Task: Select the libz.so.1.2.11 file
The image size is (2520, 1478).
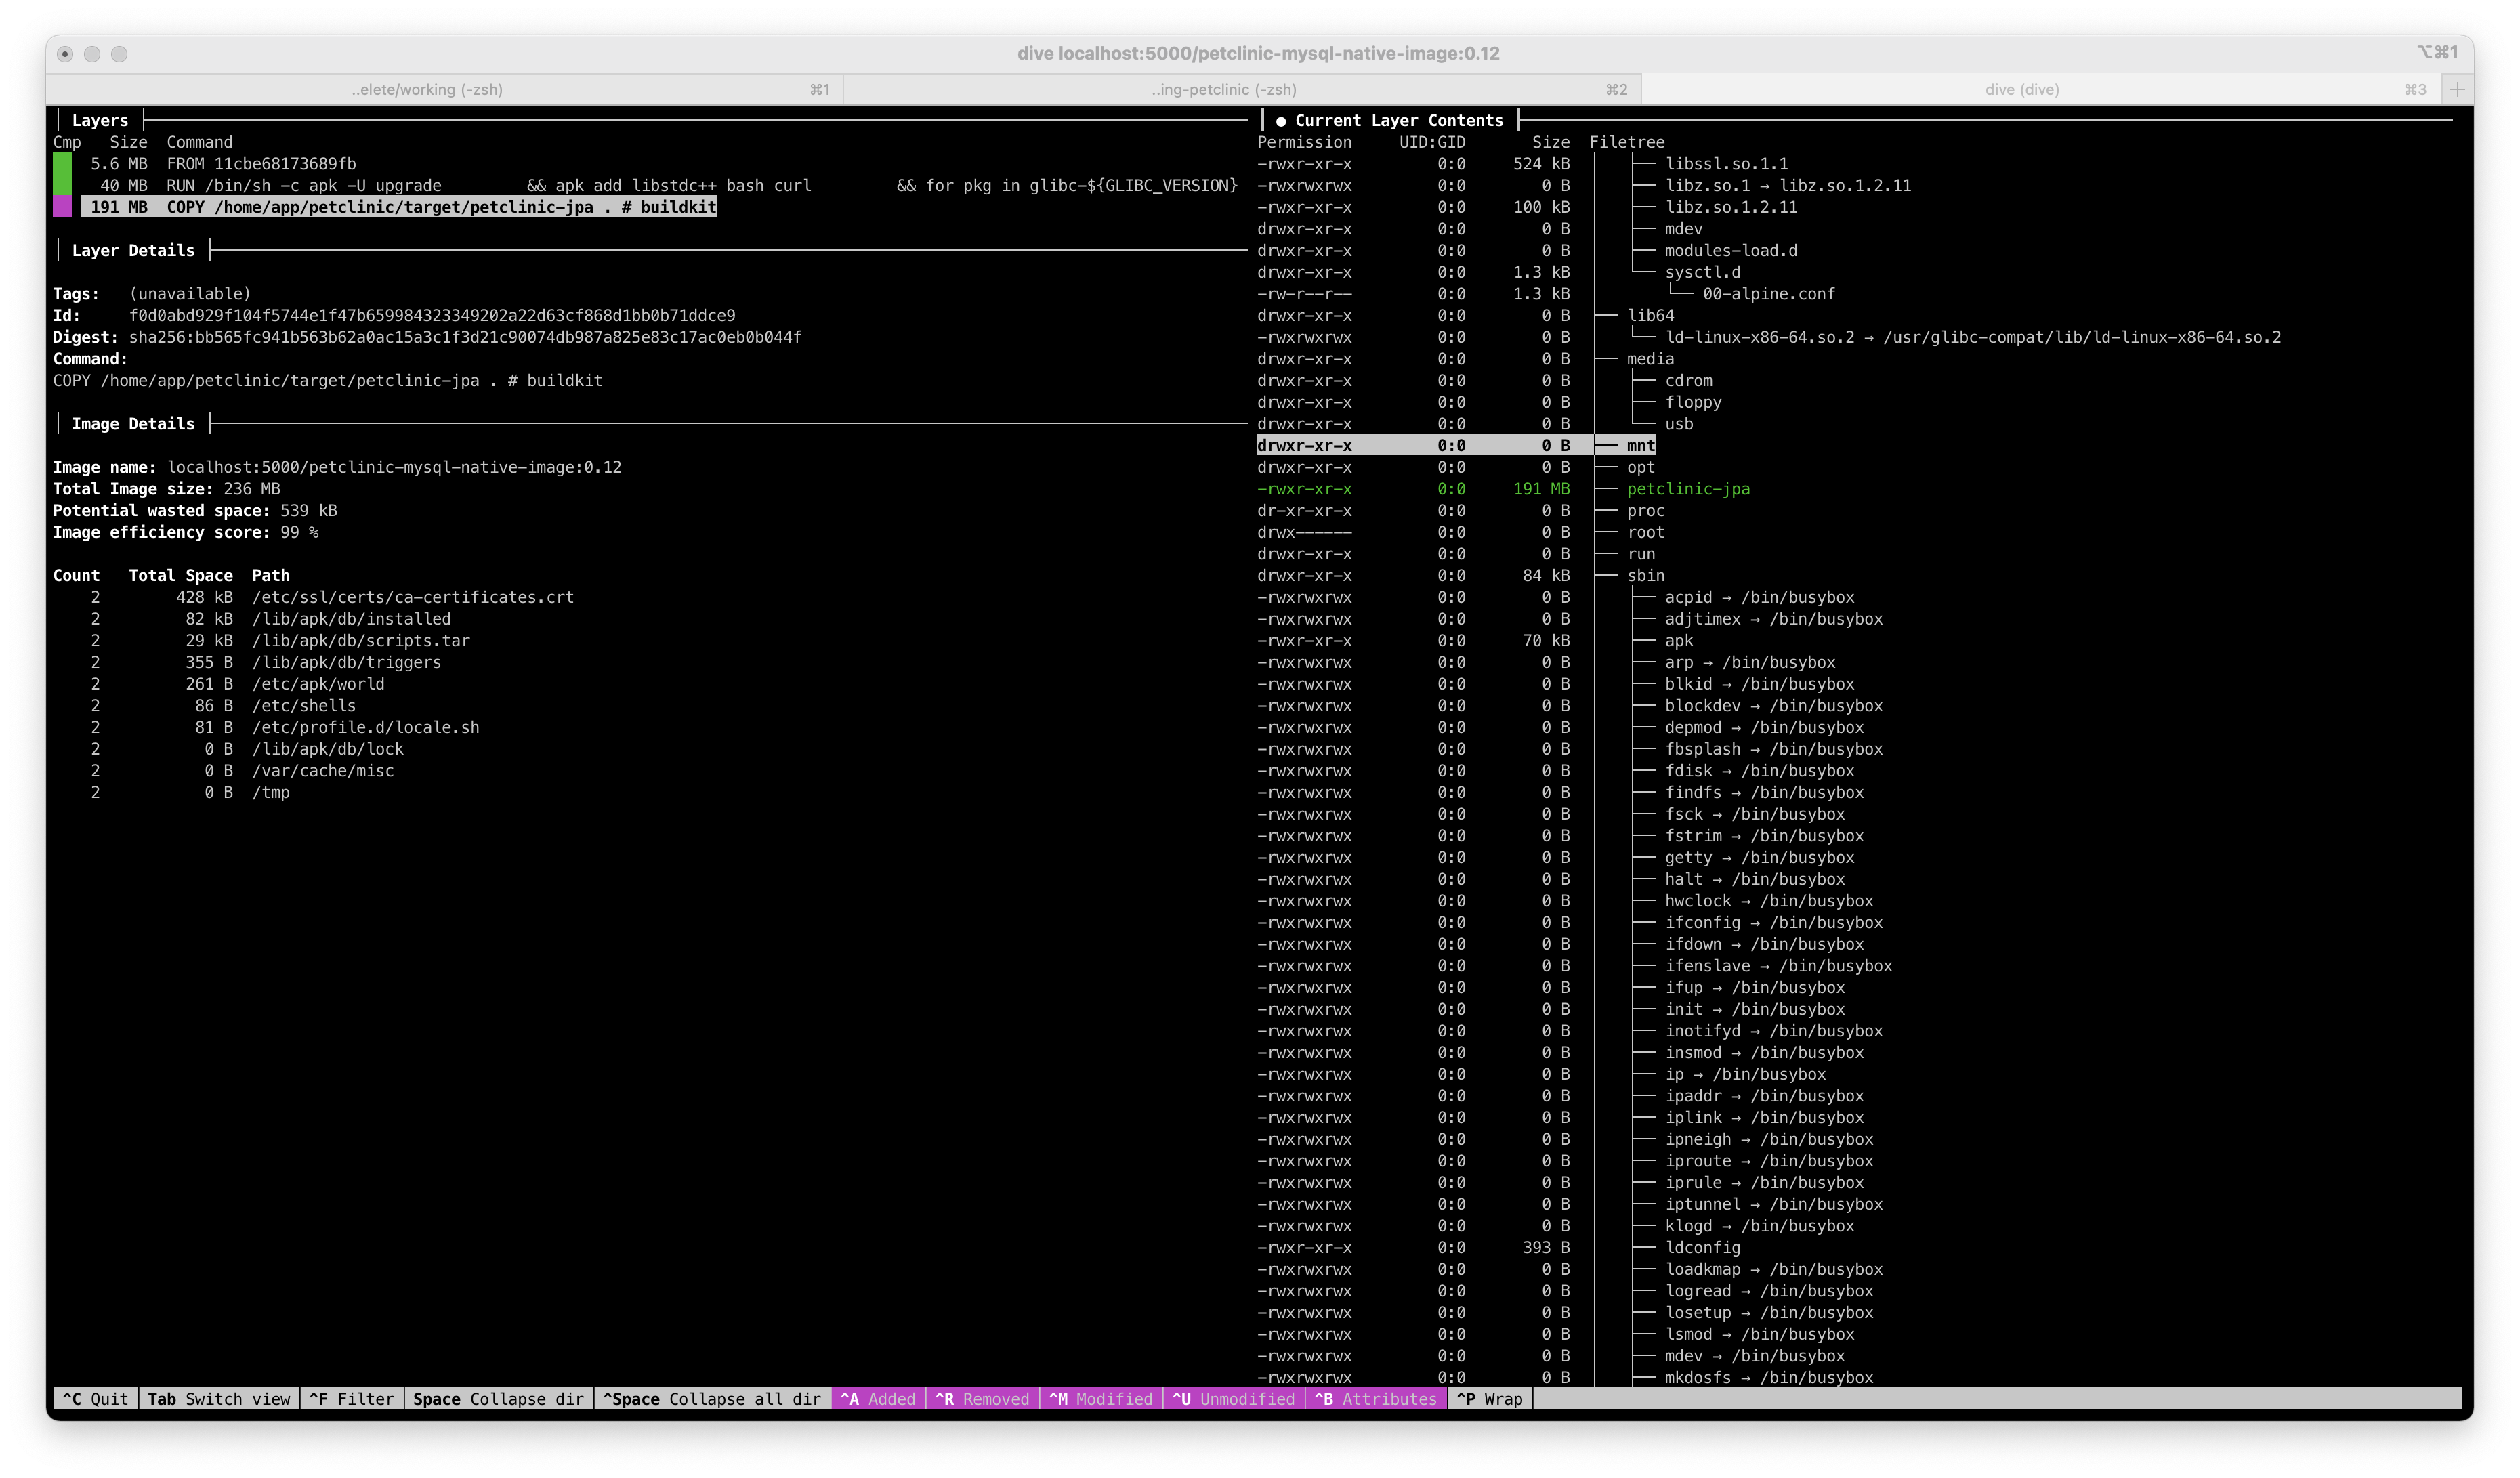Action: (x=1731, y=207)
